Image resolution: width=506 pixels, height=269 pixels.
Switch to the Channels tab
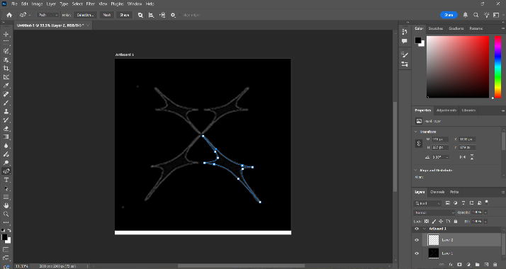[x=437, y=192]
